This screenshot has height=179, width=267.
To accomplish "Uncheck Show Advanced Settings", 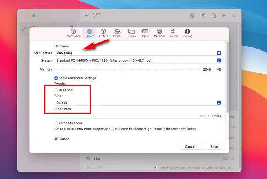I will [x=56, y=78].
